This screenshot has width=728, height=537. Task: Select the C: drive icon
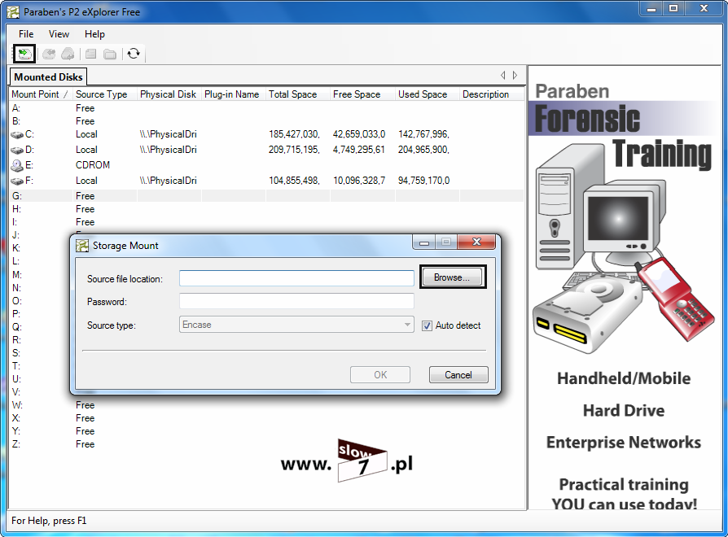click(x=17, y=135)
